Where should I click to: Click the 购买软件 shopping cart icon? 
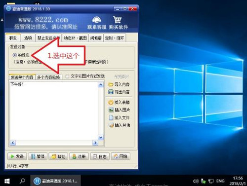[x=117, y=20]
